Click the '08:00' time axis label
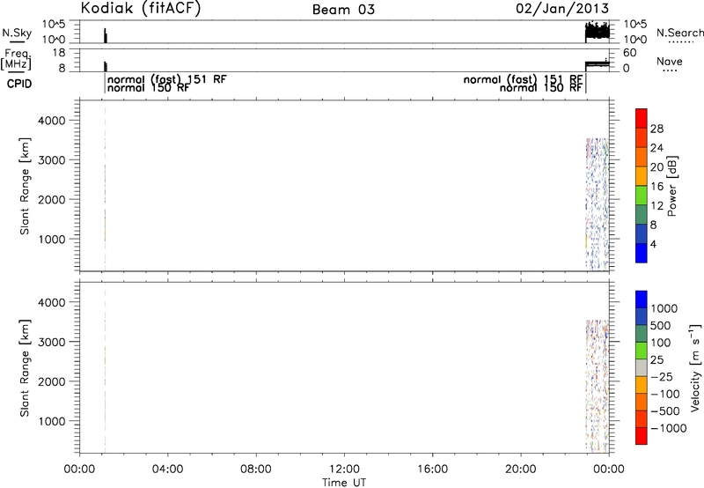This screenshot has height=488, width=704. pyautogui.click(x=256, y=470)
